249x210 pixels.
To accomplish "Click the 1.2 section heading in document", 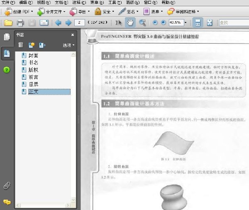I will pos(133,104).
